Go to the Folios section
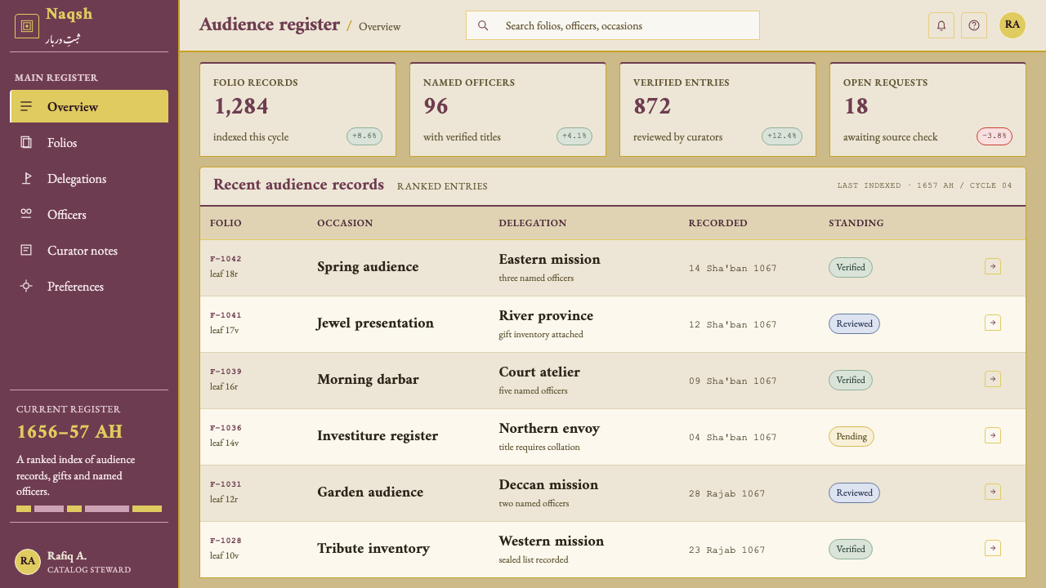 pos(89,143)
